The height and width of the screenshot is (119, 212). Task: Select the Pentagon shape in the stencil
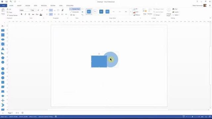click(3, 58)
